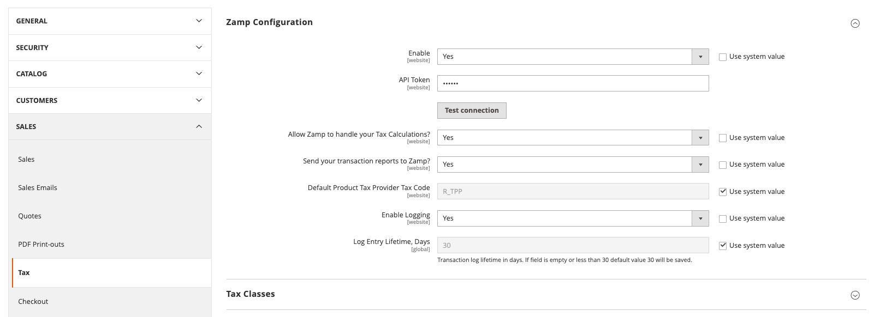Viewport: 874px width, 317px height.
Task: Check Use system value for Enable
Action: 723,57
